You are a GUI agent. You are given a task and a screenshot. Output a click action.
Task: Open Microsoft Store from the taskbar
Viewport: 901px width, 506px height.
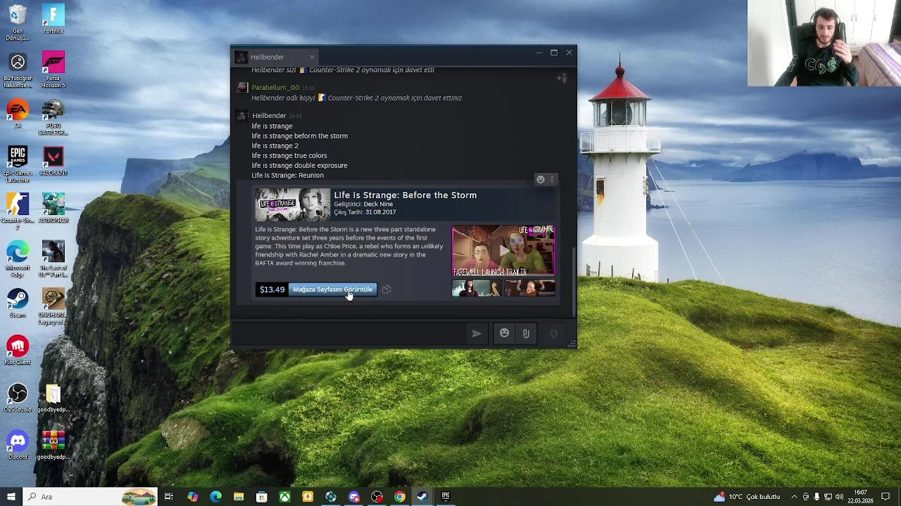(x=261, y=497)
